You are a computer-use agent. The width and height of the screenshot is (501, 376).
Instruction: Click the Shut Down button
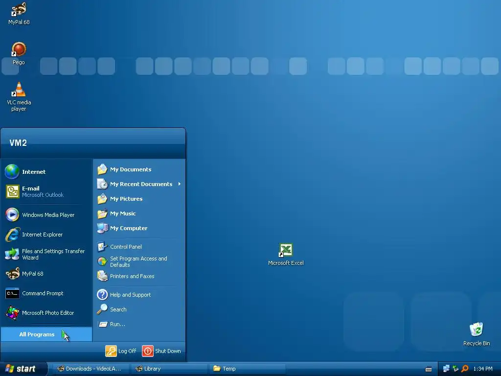(161, 351)
